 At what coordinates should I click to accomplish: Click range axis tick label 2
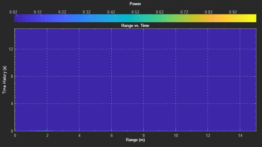47,135
